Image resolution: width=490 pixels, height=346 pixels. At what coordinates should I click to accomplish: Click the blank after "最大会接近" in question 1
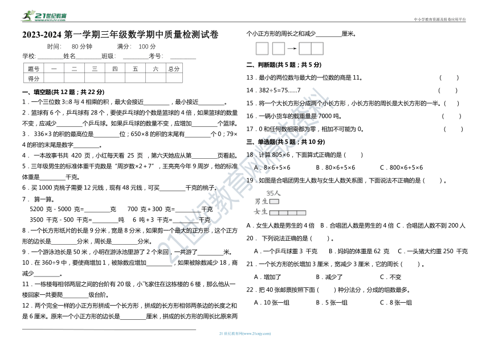(x=157, y=103)
